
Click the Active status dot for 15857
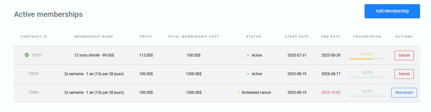pyautogui.click(x=248, y=55)
